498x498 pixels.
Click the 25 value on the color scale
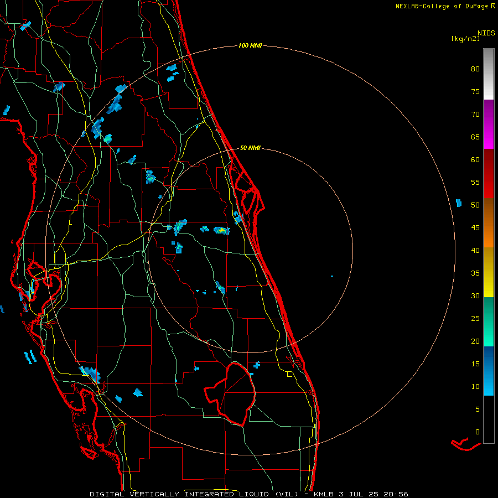pyautogui.click(x=475, y=319)
